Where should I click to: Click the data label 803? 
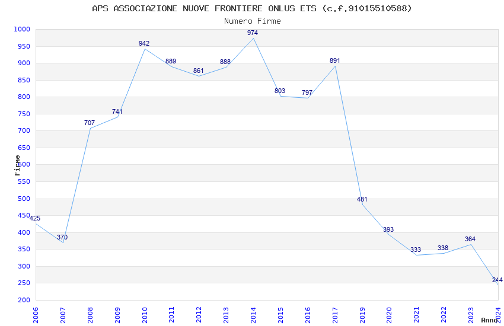[280, 91]
